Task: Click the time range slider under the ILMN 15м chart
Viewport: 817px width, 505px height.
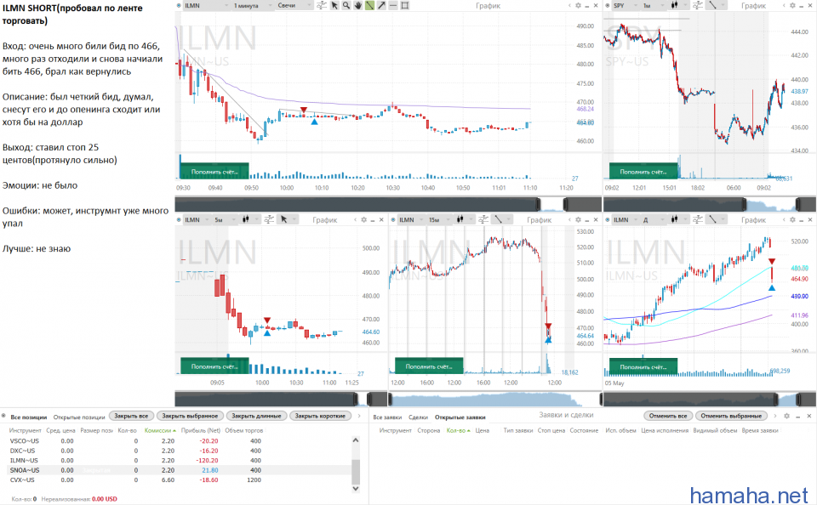Action: point(495,400)
